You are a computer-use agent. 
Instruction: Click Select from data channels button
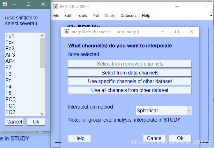130,73
